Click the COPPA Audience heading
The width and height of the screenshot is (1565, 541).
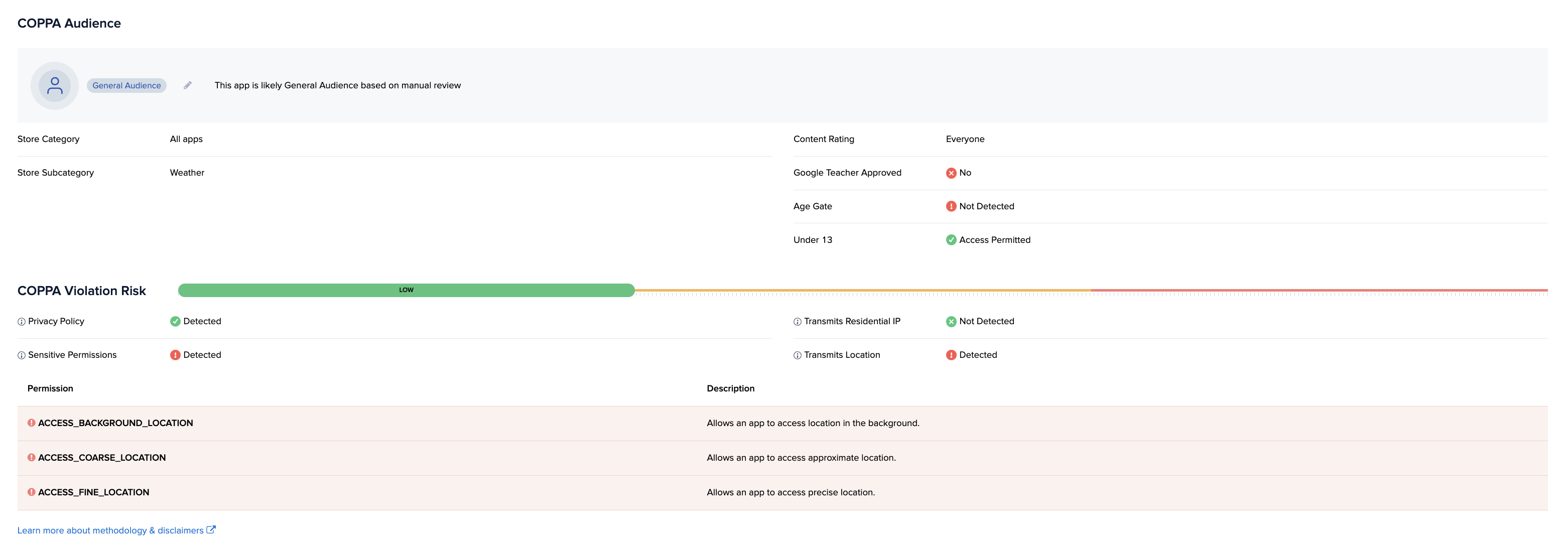[69, 23]
